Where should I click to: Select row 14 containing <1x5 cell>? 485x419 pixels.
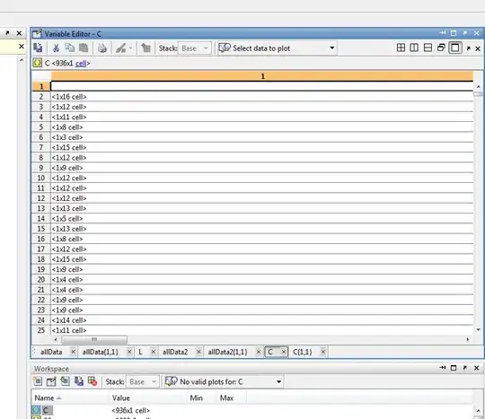[261, 218]
